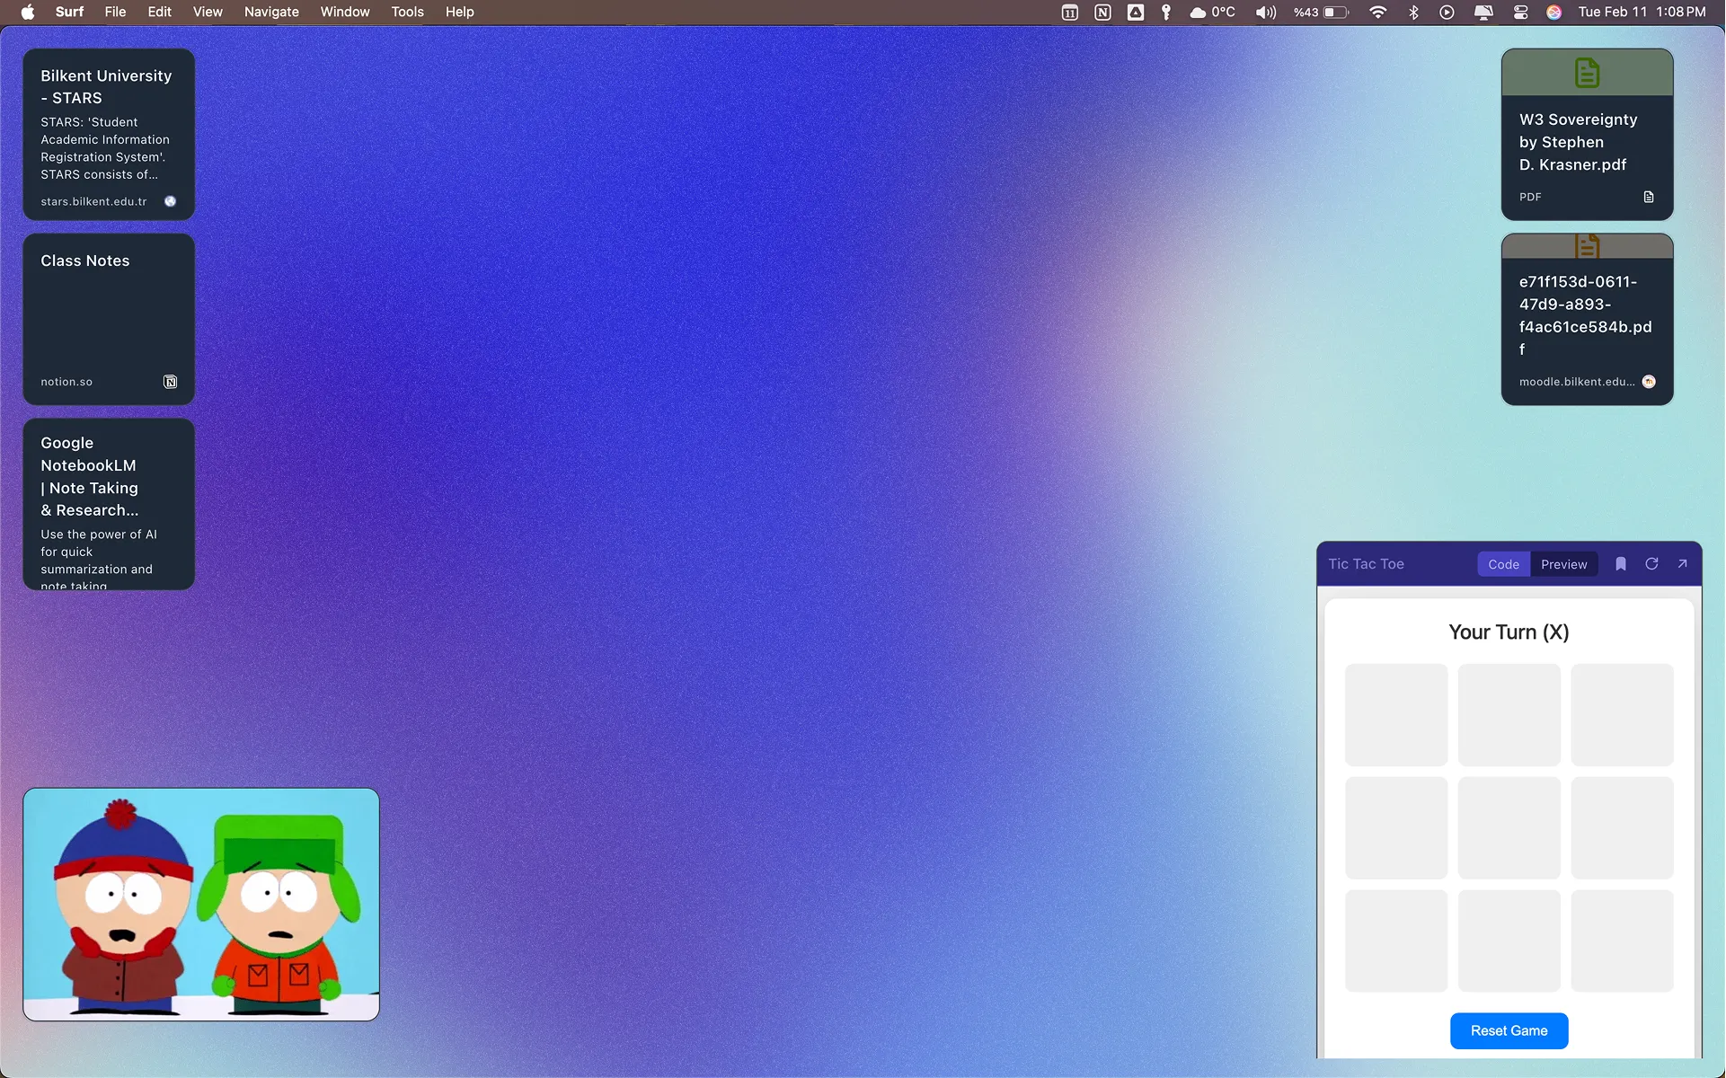Open the Help menu

[459, 12]
